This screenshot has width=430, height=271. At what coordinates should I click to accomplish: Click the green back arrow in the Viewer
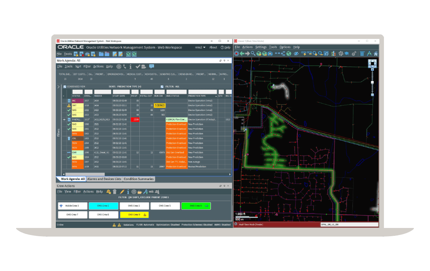pos(242,54)
